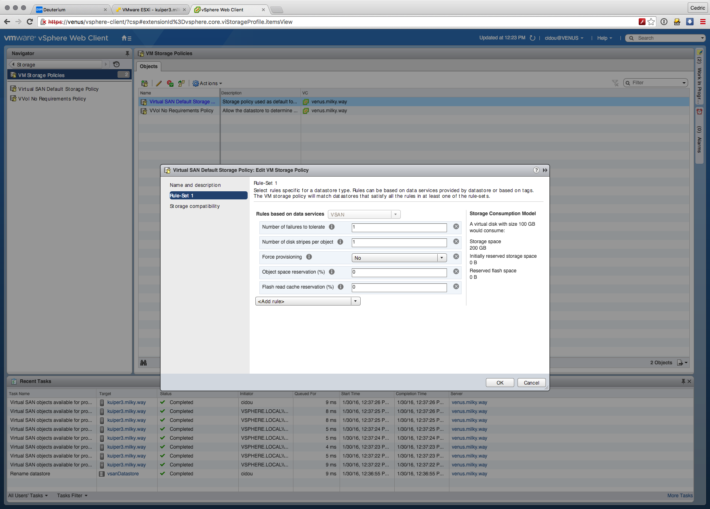Open the Force provisioning dropdown
Viewport: 710px width, 509px height.
tap(441, 258)
